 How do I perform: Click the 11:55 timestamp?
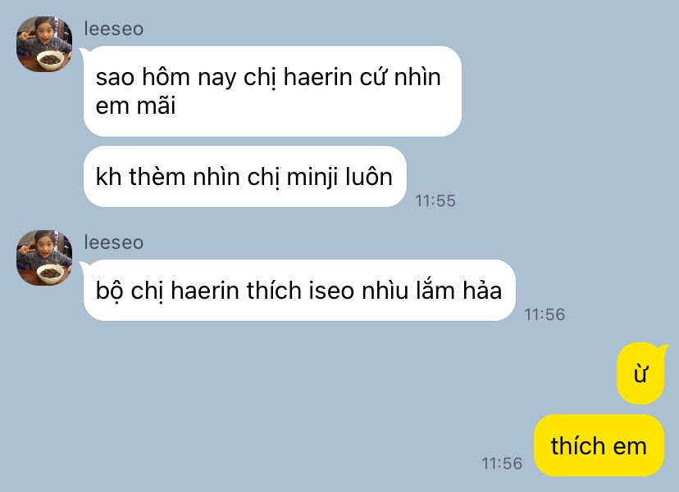point(435,201)
